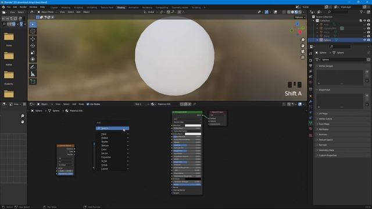Expand the Custom Properties panel

point(328,155)
